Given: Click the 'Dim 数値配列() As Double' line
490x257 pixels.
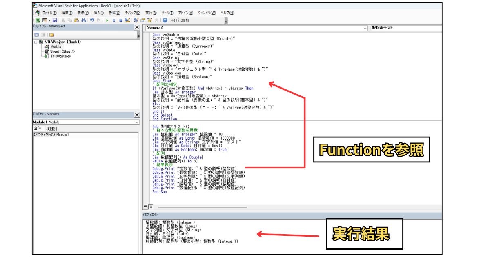Looking at the screenshot, I should click(x=177, y=157).
